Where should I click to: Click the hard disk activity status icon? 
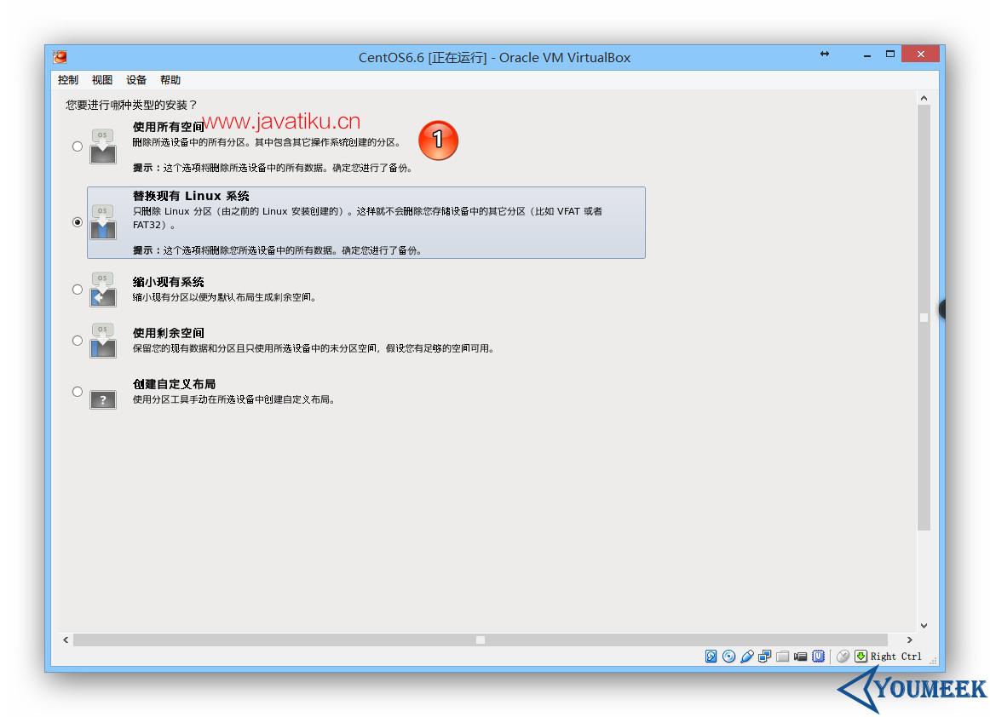coord(711,657)
